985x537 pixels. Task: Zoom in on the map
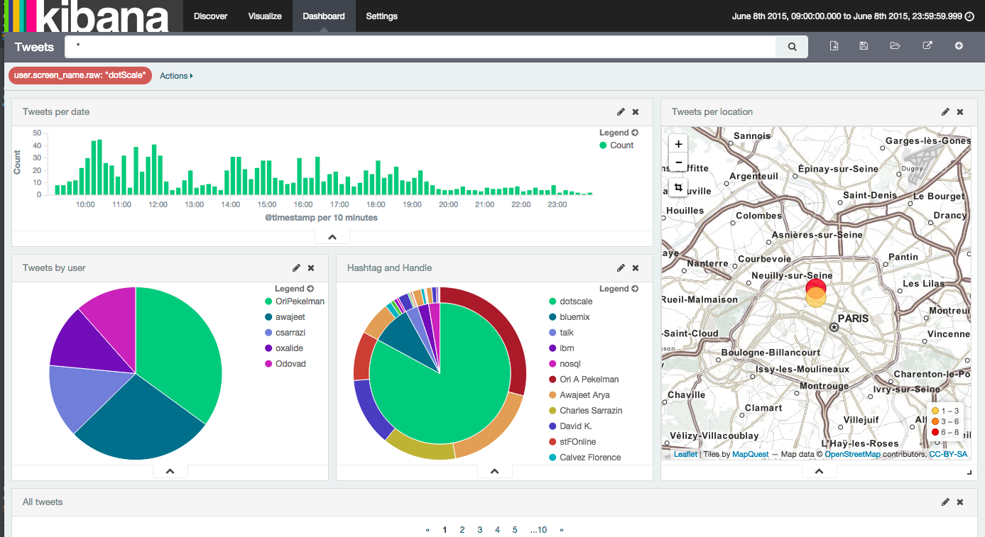678,144
